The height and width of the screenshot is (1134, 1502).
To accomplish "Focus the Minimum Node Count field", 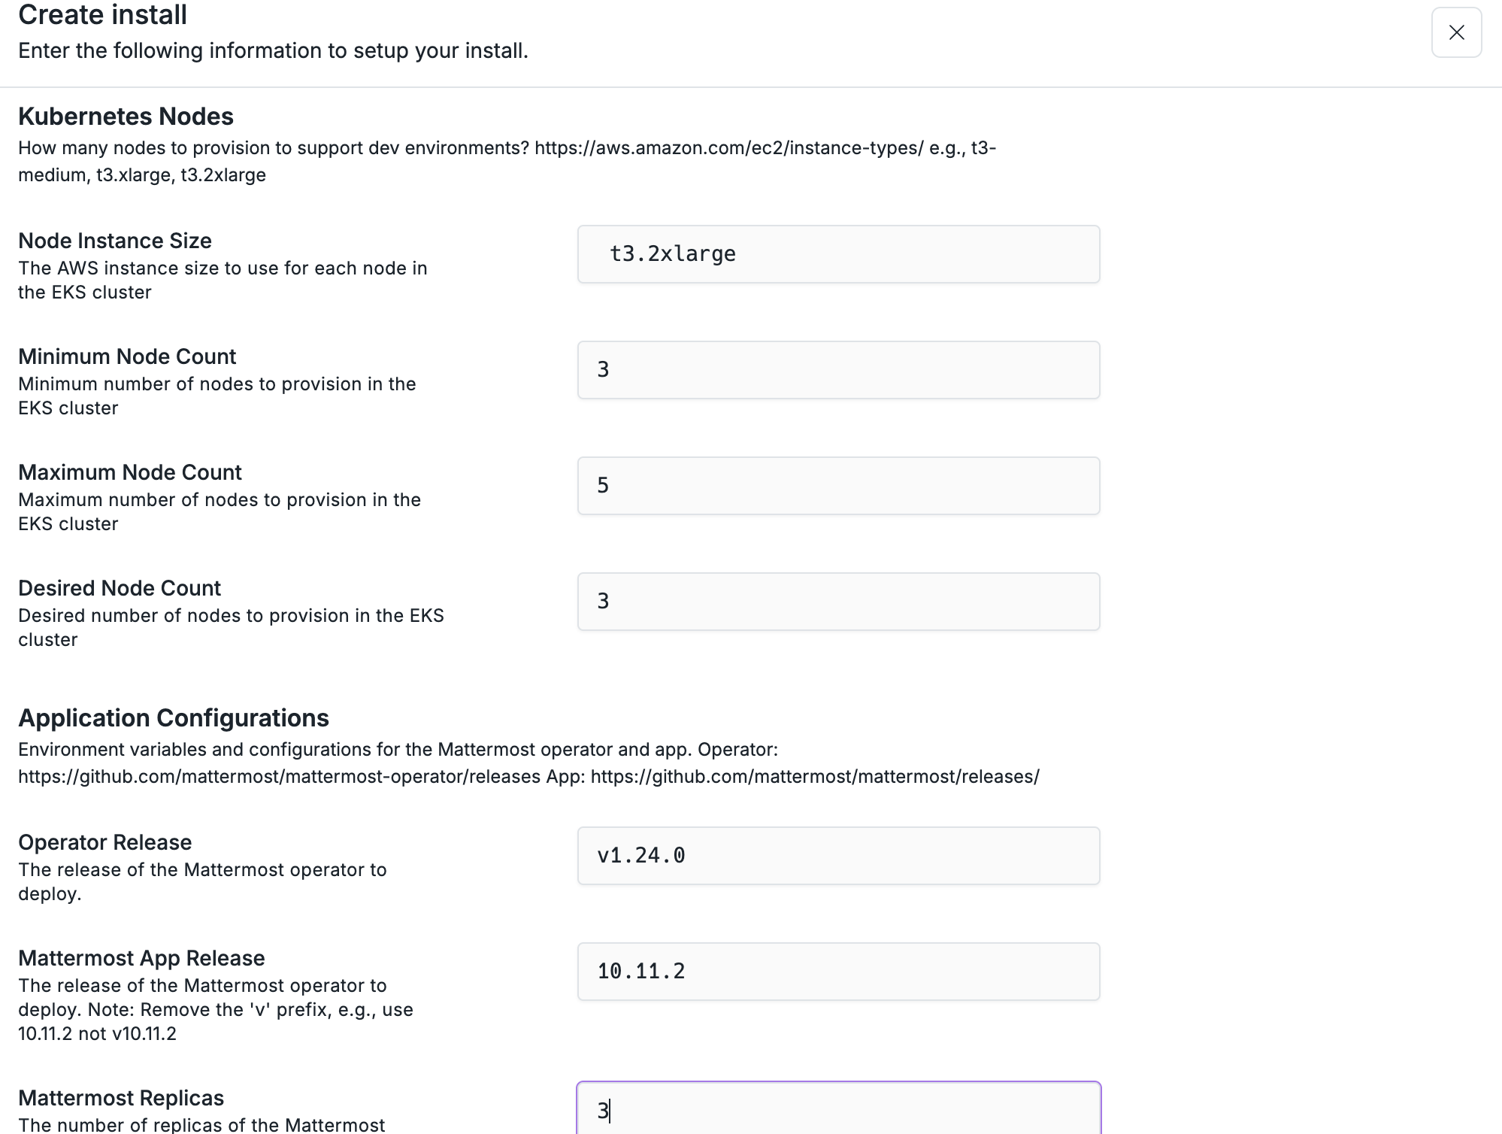I will click(x=837, y=370).
